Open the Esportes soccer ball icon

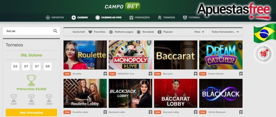pos(48,17)
